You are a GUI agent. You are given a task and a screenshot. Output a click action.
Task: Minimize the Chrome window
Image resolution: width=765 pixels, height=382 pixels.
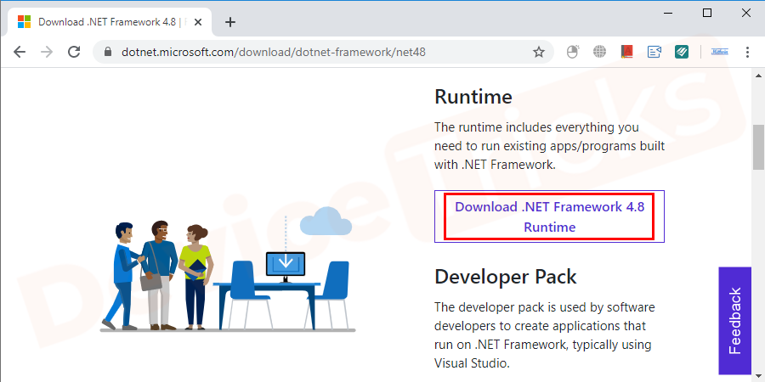(668, 13)
